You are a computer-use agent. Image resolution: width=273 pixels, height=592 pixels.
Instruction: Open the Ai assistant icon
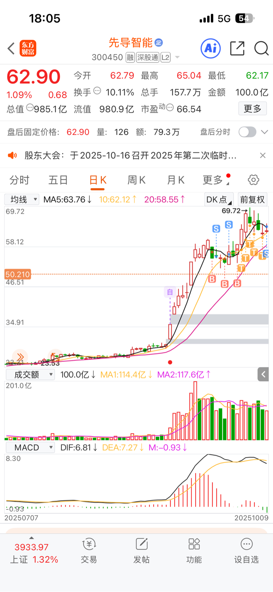[210, 48]
